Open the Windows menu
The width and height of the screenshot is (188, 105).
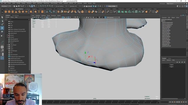[x=29, y=3]
